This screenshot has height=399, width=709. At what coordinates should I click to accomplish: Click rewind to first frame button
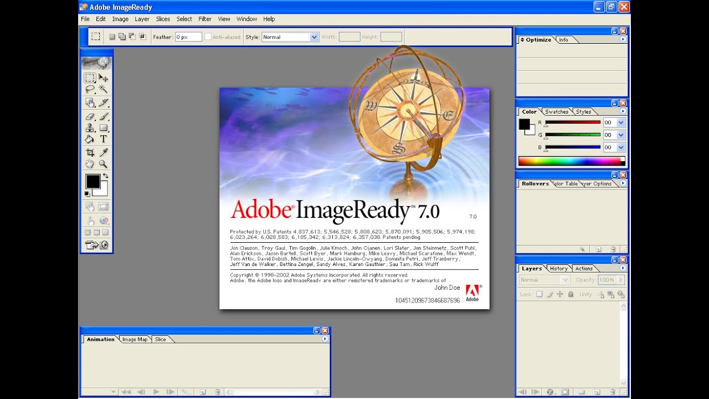click(x=126, y=392)
